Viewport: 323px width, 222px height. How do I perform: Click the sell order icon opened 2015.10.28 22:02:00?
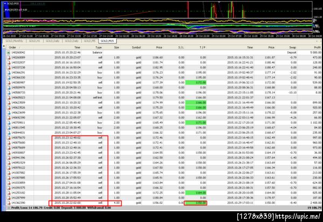click(x=9, y=203)
